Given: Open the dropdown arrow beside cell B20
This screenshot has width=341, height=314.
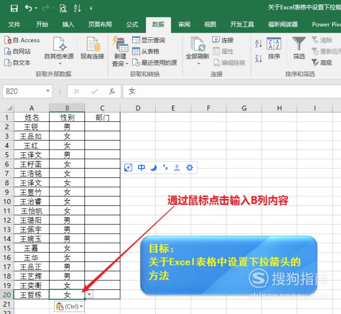Looking at the screenshot, I should 89,295.
